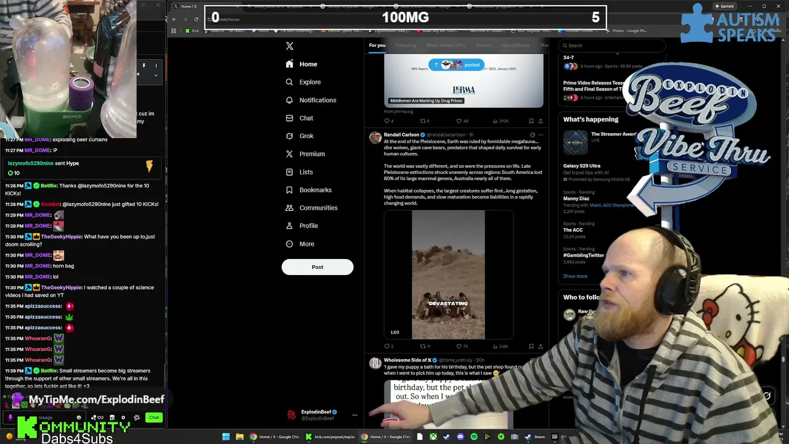This screenshot has width=789, height=444.
Task: Open Spotify from taskbar
Action: point(473,437)
